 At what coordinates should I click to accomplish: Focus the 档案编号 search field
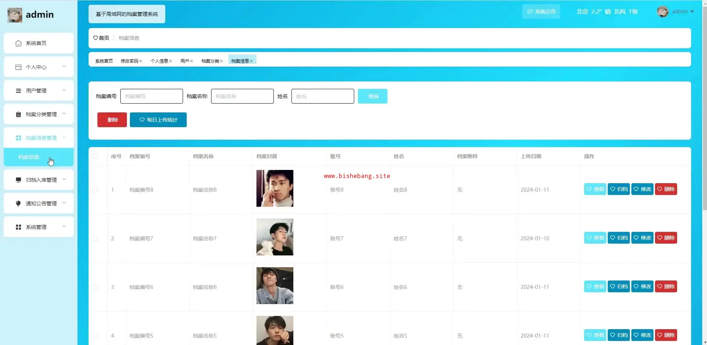152,96
